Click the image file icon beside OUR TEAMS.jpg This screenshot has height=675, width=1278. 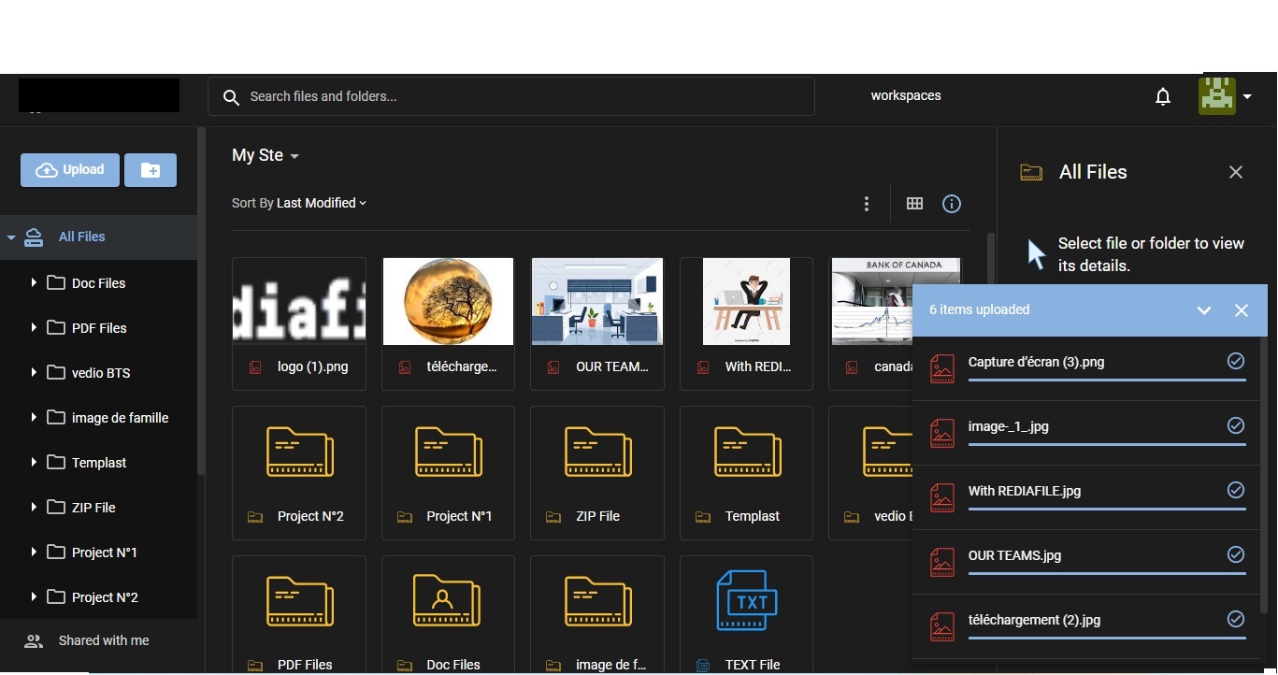[x=942, y=562]
